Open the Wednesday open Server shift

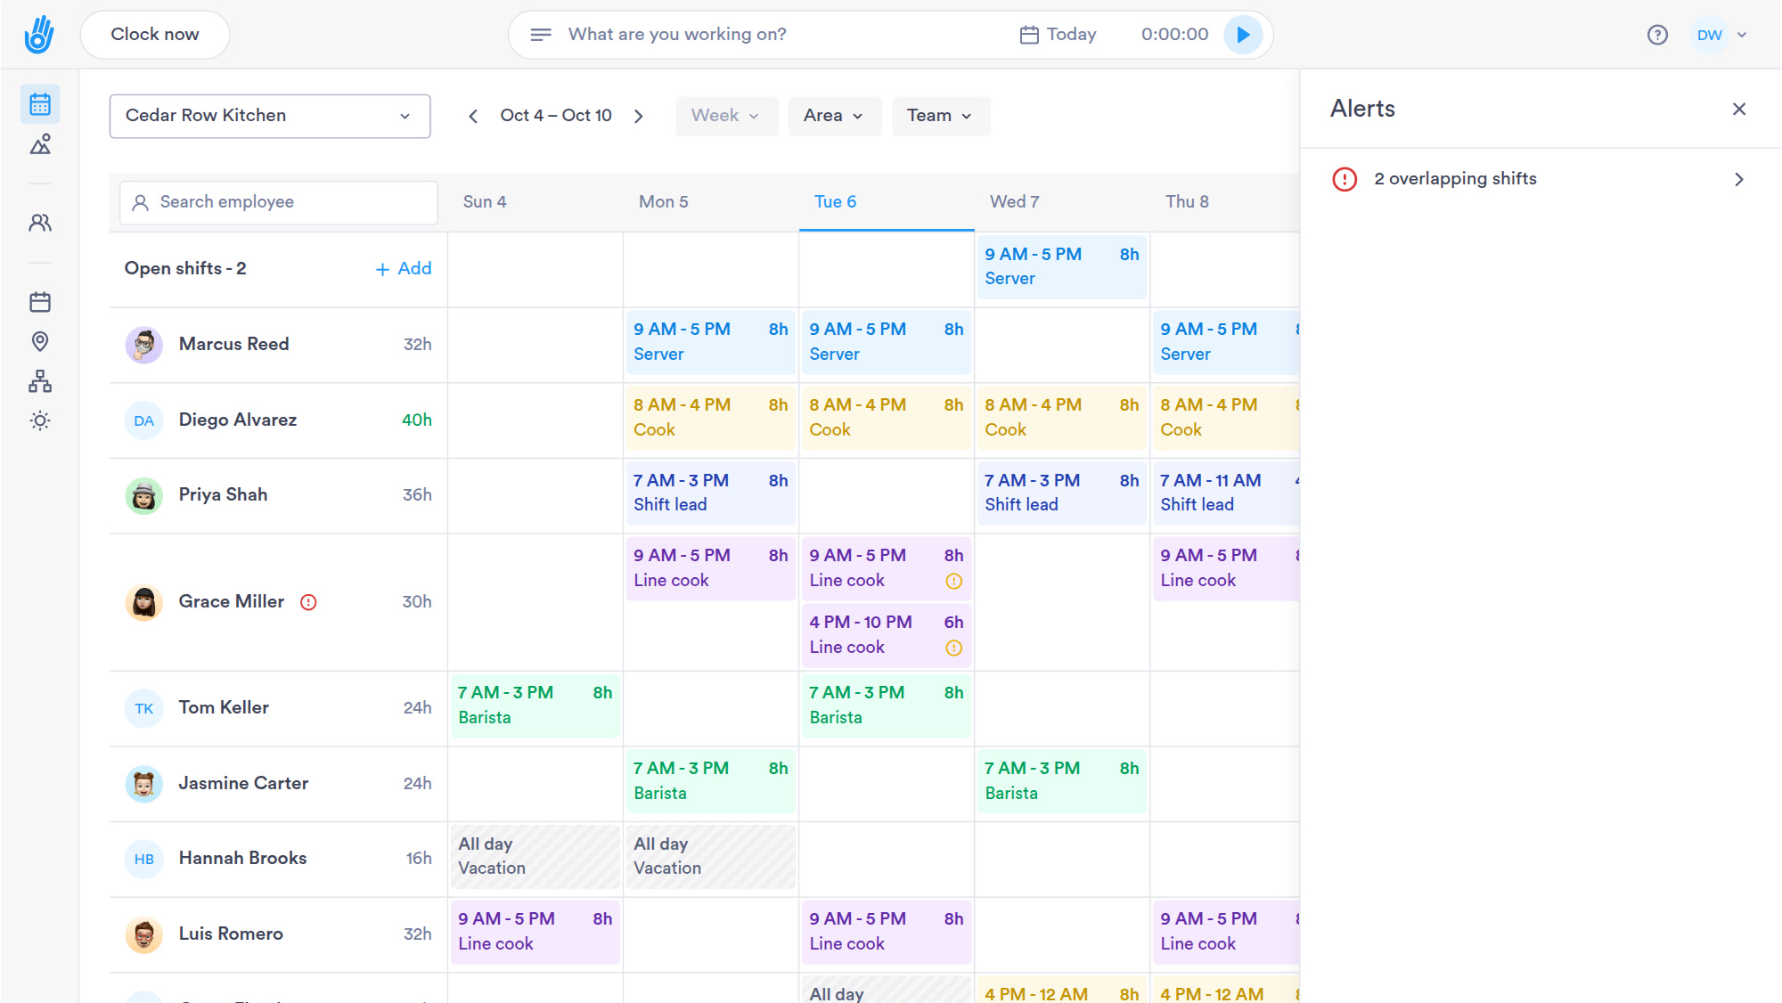pyautogui.click(x=1061, y=267)
